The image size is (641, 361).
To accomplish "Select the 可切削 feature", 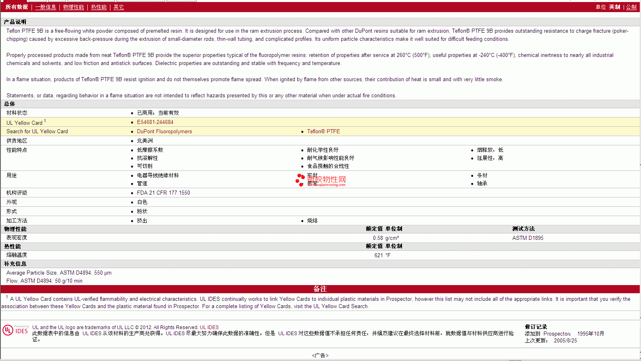I will tap(145, 166).
